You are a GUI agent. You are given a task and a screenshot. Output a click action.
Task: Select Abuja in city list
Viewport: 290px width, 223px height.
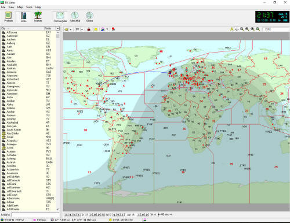click(x=28, y=137)
